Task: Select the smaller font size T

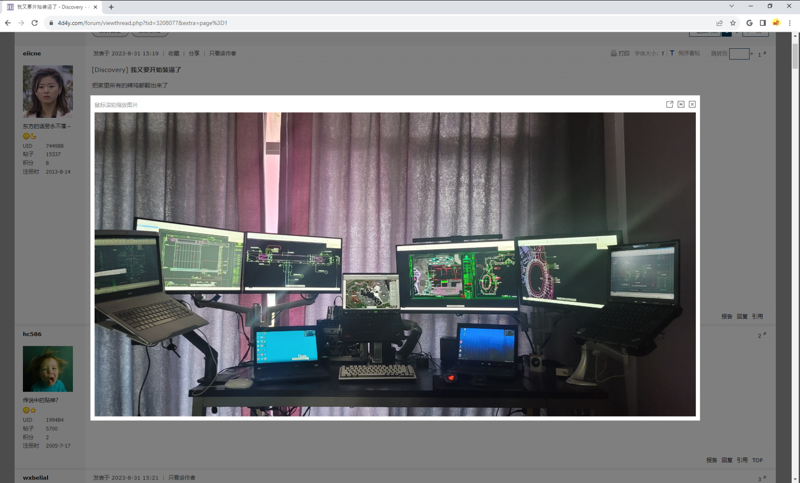Action: [663, 54]
